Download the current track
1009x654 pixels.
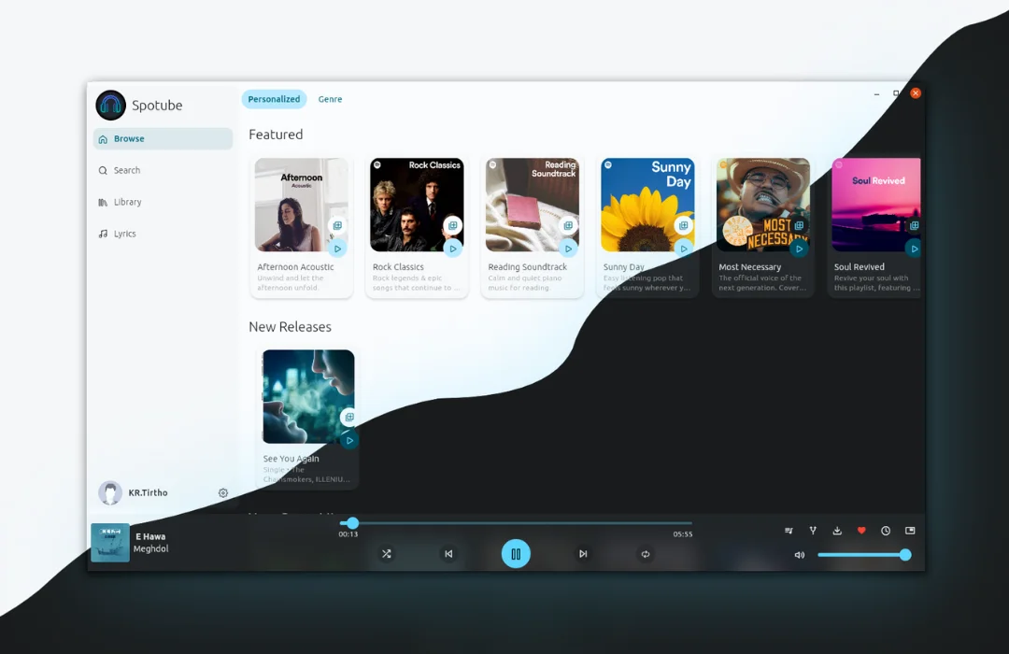[x=837, y=531]
